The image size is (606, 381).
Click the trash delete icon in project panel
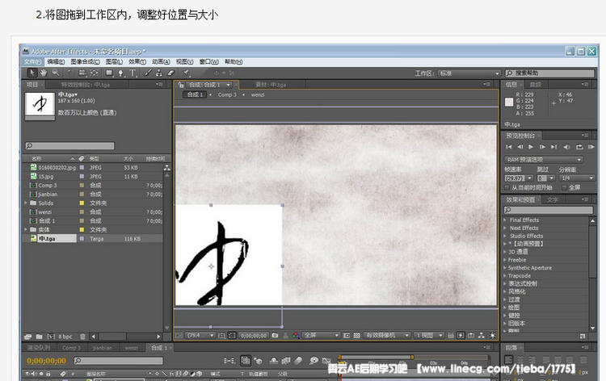point(82,337)
